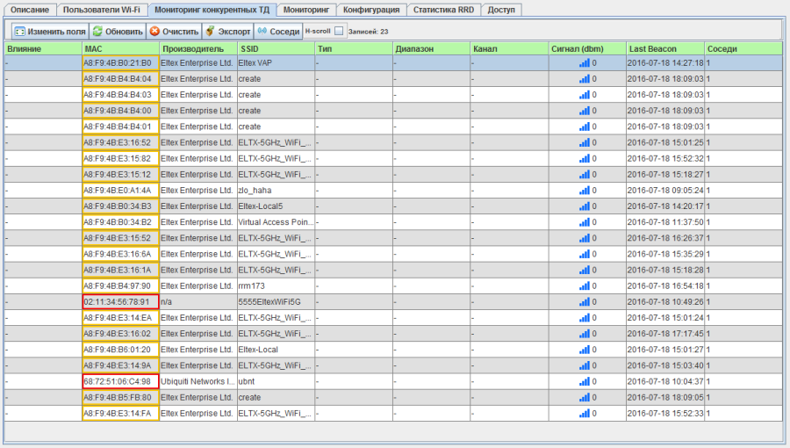This screenshot has width=790, height=448.
Task: Select MAC cell A8:F9:4B:B0:21:B0
Action: point(121,63)
